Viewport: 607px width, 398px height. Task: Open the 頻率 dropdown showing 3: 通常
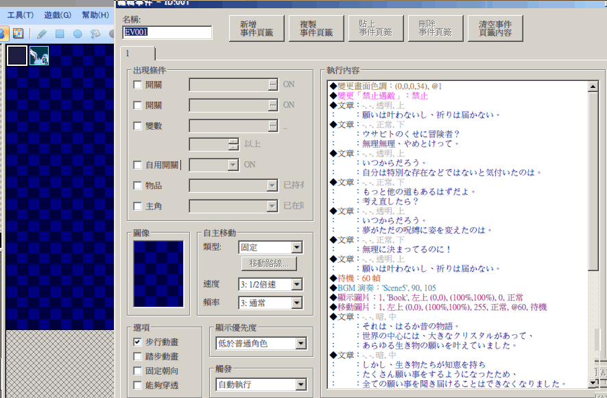271,303
